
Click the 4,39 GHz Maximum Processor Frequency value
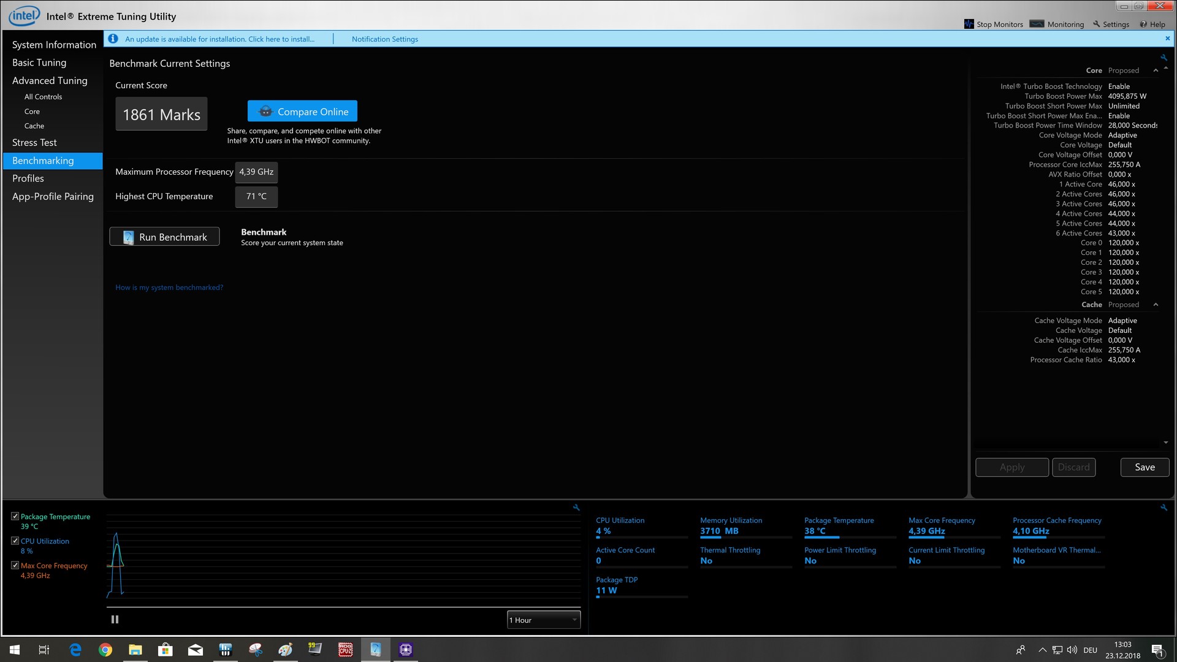(x=256, y=172)
